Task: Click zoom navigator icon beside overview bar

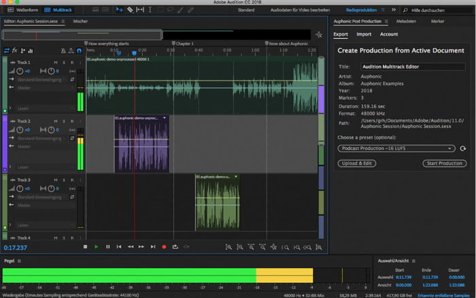Action: click(319, 35)
